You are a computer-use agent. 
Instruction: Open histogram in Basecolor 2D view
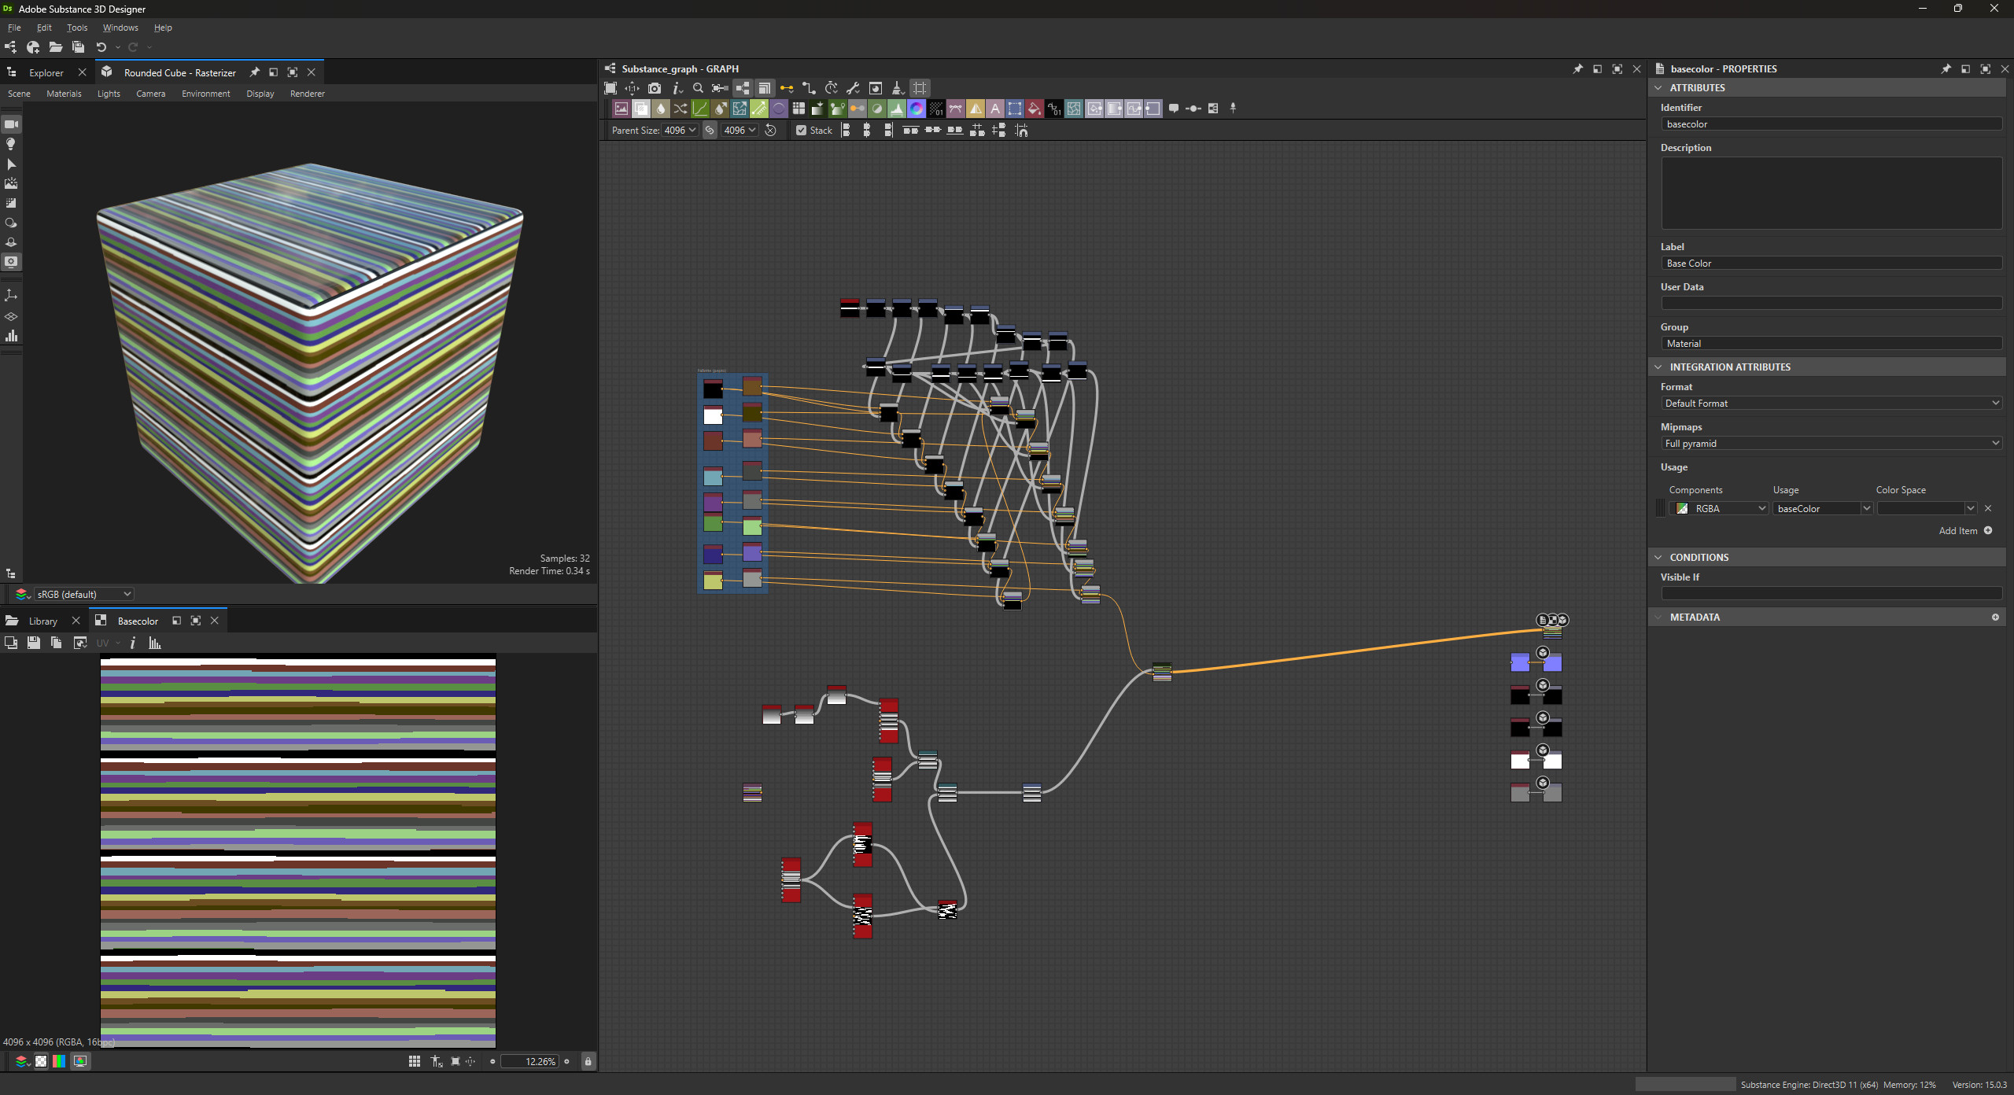tap(155, 643)
